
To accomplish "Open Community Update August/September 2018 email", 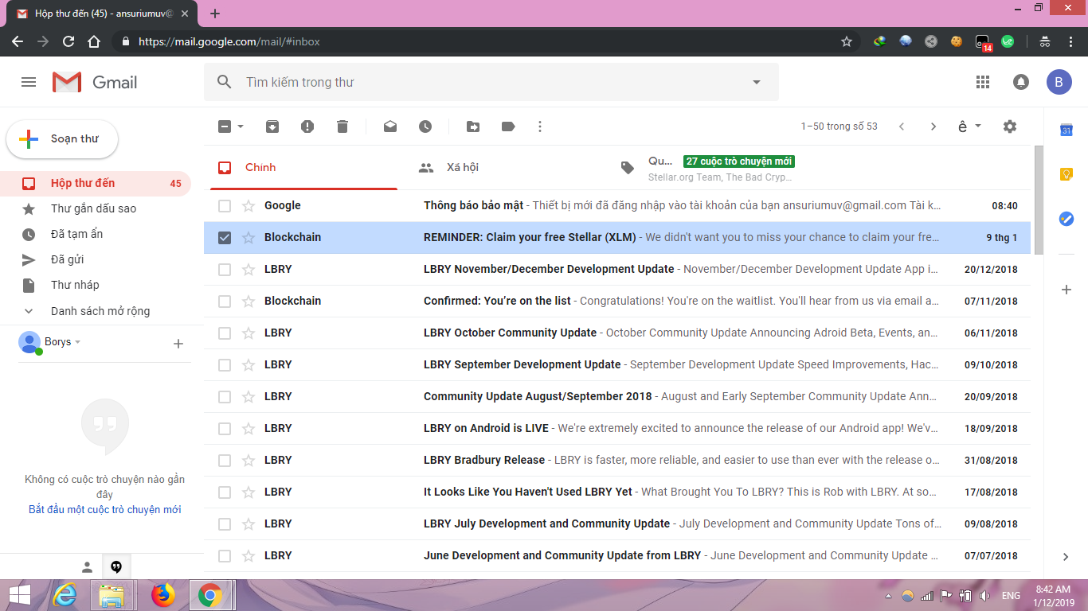I will (x=617, y=397).
